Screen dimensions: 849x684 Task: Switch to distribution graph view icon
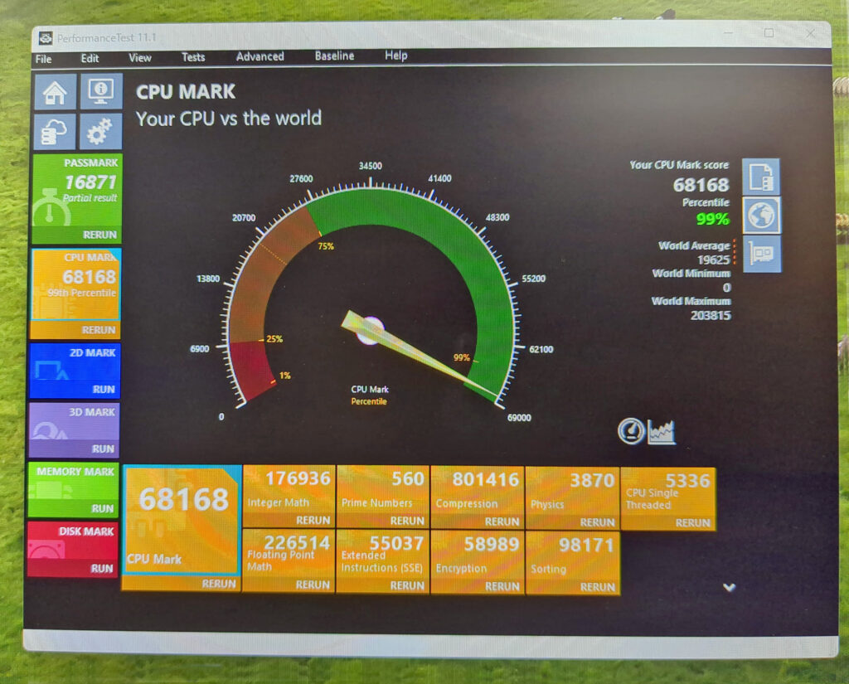(661, 432)
